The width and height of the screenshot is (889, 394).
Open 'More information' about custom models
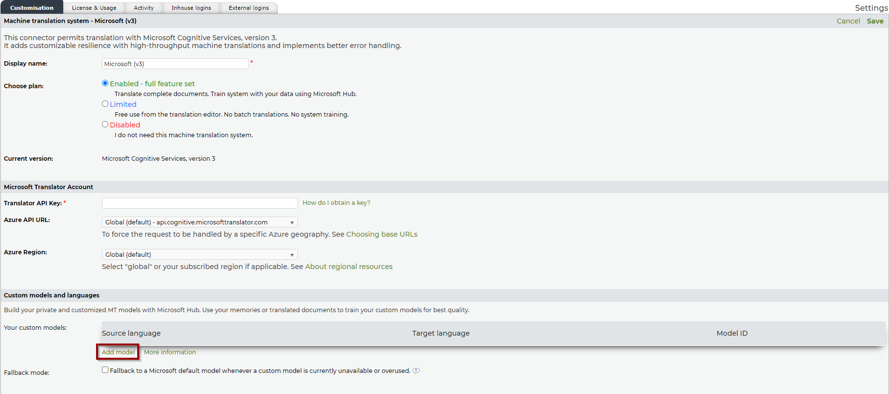pyautogui.click(x=170, y=352)
